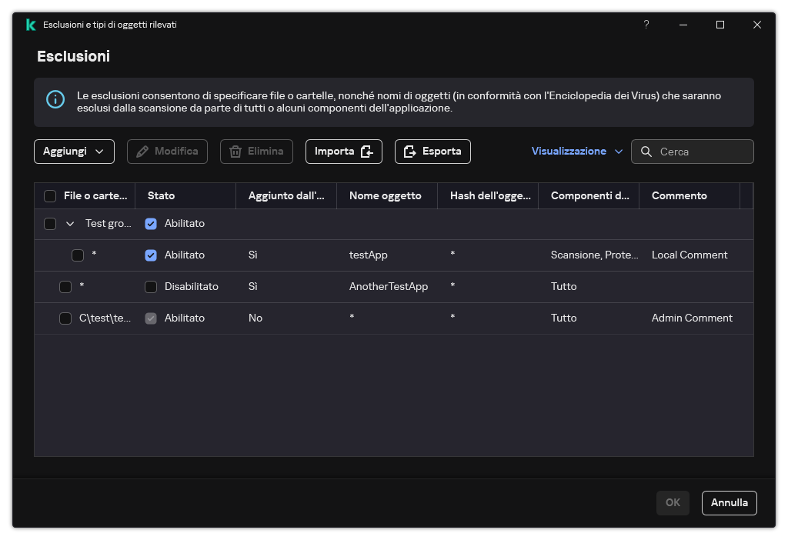
Task: Select the row checkbox for C\test\ path entry
Action: [x=65, y=318]
